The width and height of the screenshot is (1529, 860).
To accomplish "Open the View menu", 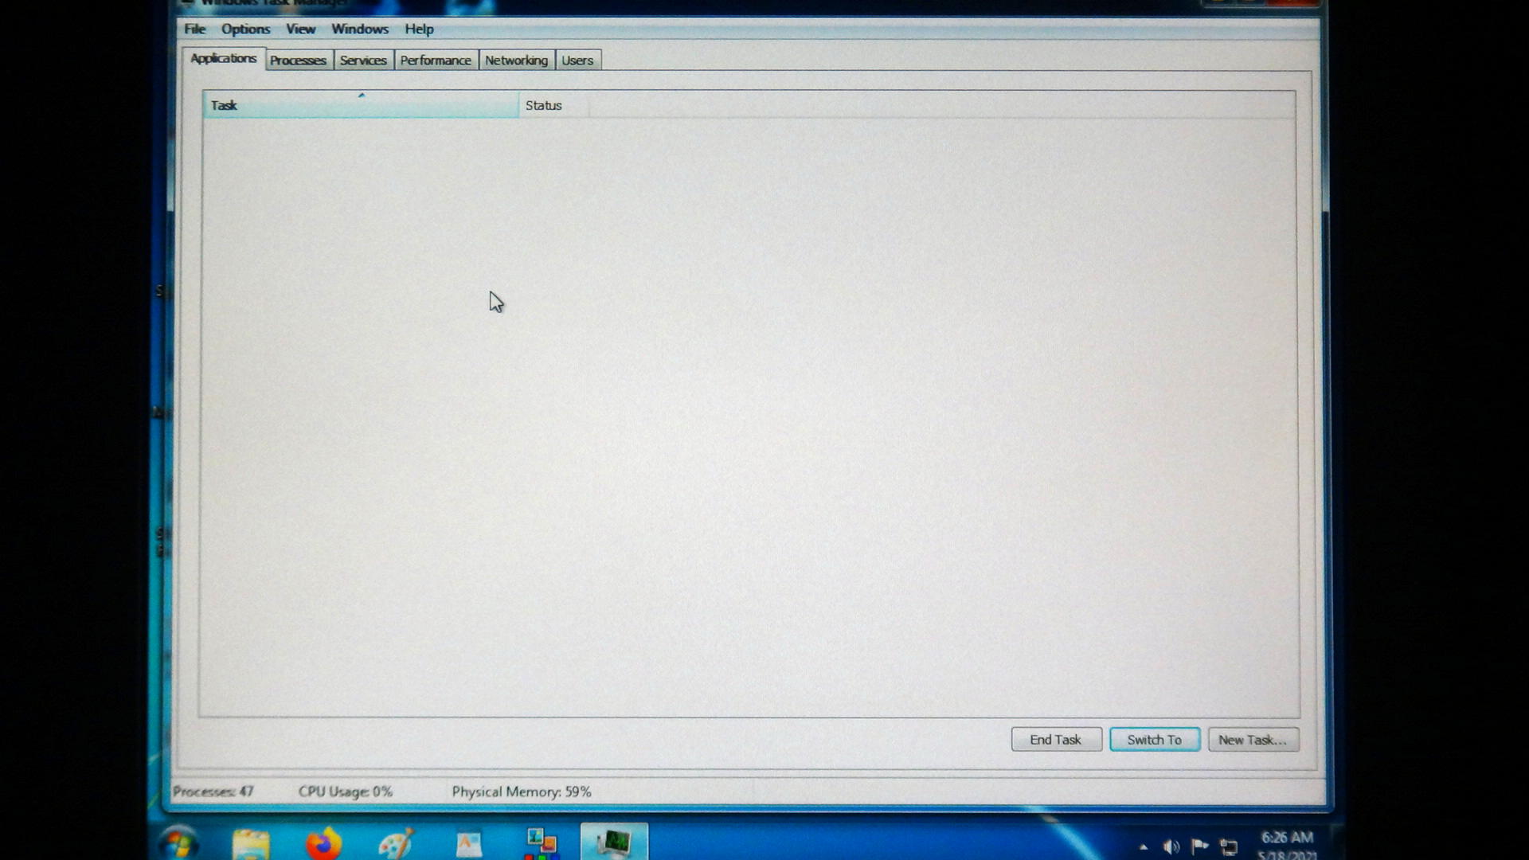I will (x=301, y=29).
